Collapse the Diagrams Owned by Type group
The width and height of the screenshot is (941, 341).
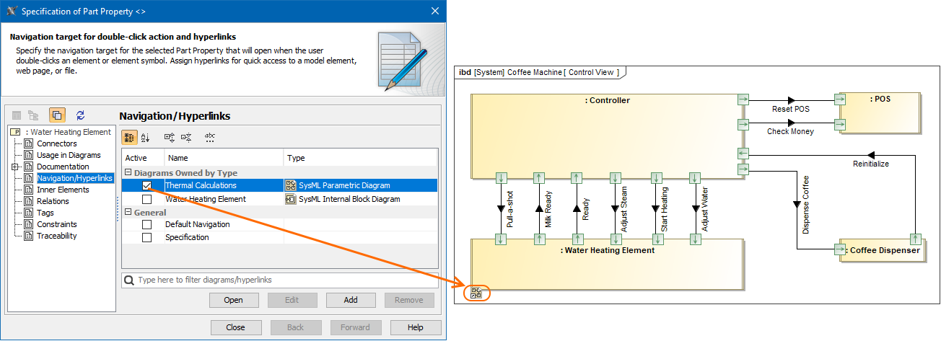(128, 173)
